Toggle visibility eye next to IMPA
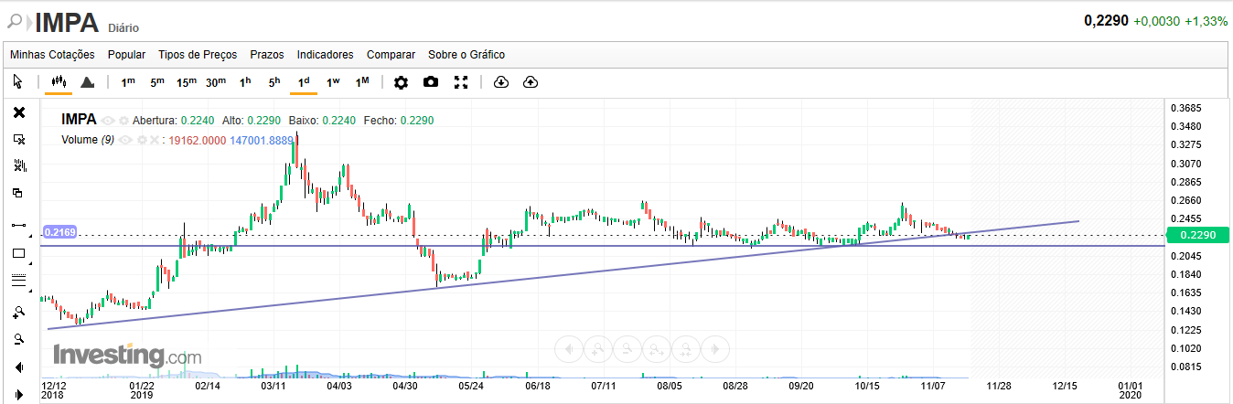Screen dimensions: 1233x404 pos(108,120)
